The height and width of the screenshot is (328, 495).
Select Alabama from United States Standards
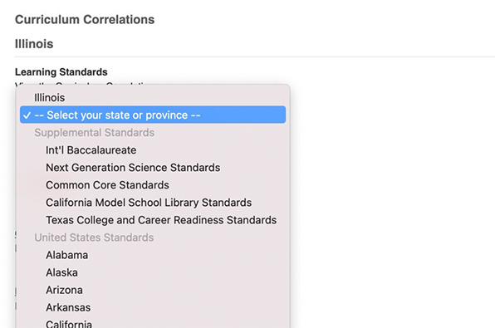[153, 255]
